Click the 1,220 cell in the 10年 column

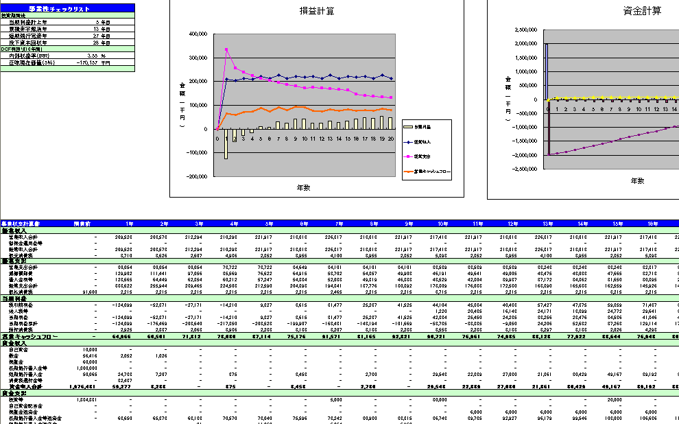[x=441, y=311]
